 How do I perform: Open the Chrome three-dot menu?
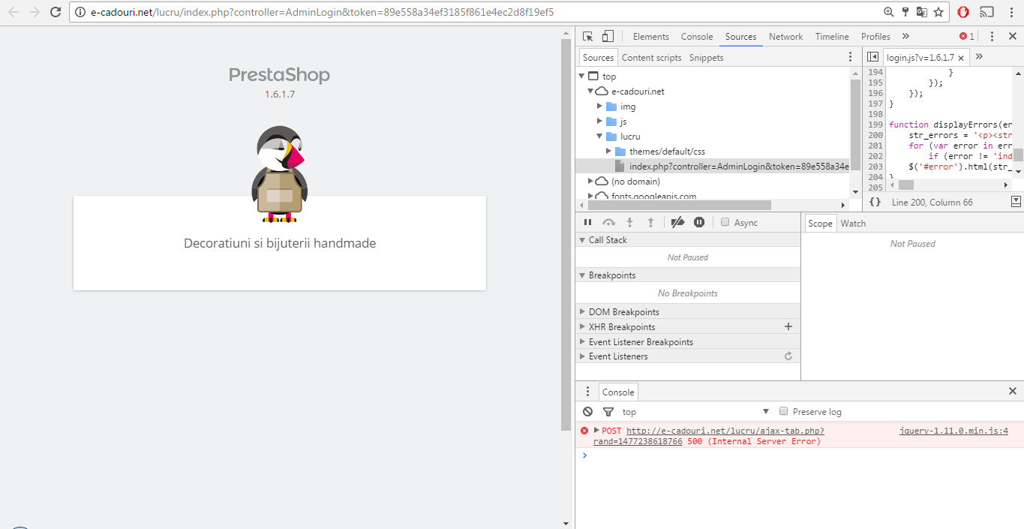click(x=1010, y=12)
